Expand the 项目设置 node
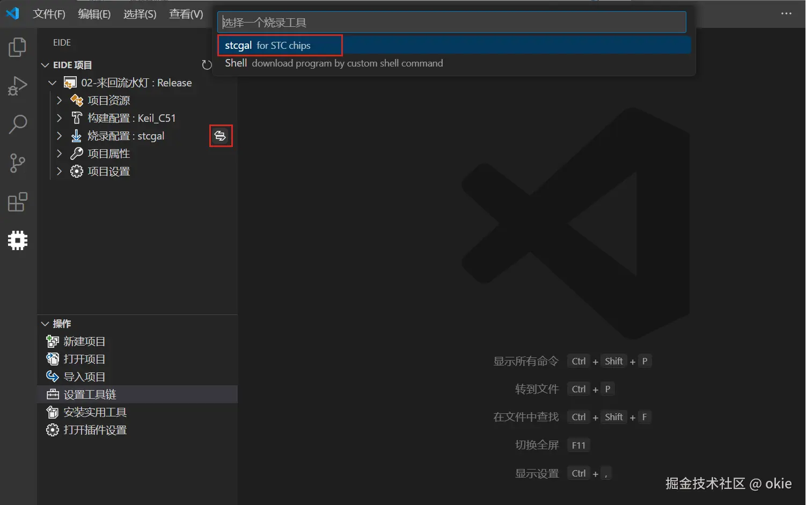 (x=60, y=171)
